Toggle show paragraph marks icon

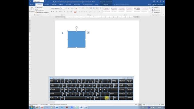[100, 8]
